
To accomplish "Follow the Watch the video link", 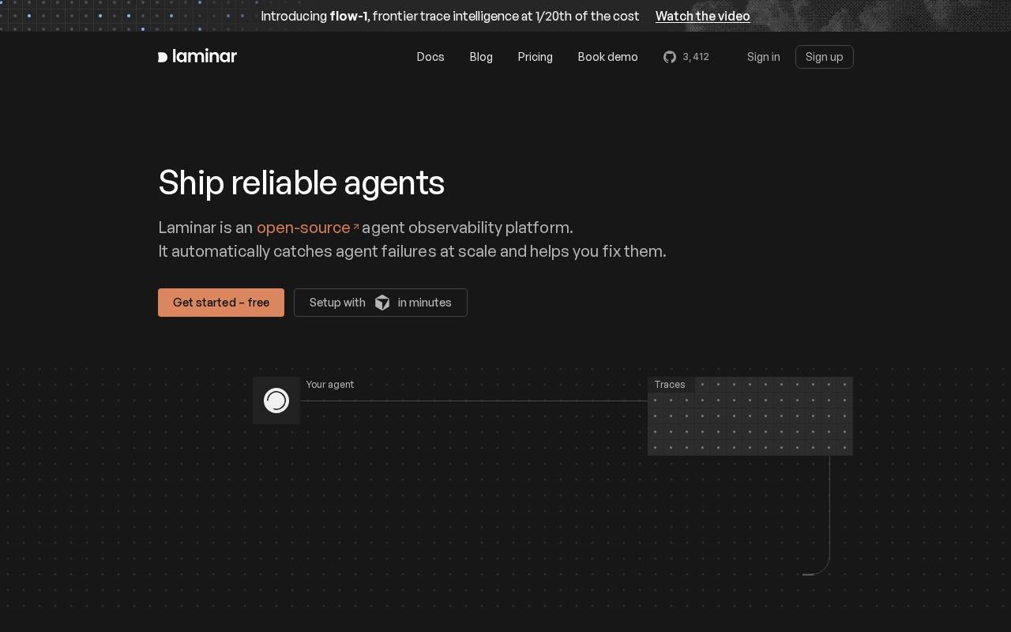I will pos(703,16).
